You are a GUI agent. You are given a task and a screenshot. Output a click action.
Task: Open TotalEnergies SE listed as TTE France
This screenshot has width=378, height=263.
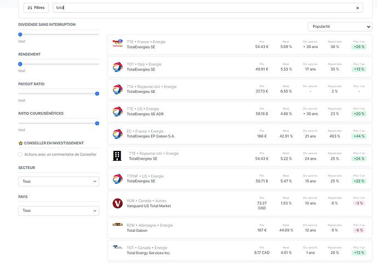[141, 47]
